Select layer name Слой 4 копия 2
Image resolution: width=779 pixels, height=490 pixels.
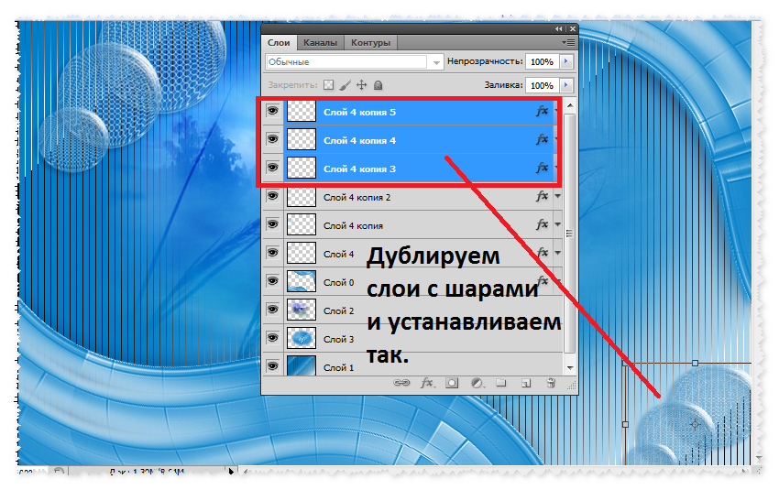pos(357,197)
